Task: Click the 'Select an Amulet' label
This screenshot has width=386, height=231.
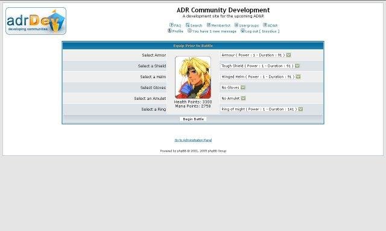Action: click(x=150, y=99)
